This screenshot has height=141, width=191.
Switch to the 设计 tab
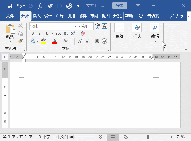48,16
